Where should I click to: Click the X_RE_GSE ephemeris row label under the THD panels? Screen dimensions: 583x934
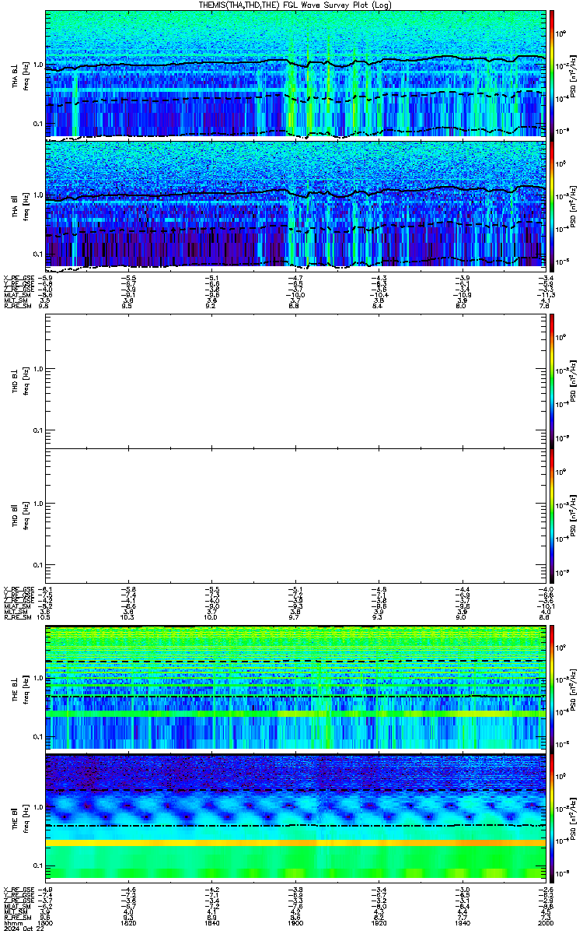(19, 588)
